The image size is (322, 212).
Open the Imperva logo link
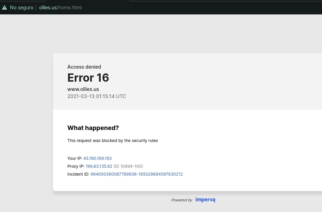(x=206, y=200)
